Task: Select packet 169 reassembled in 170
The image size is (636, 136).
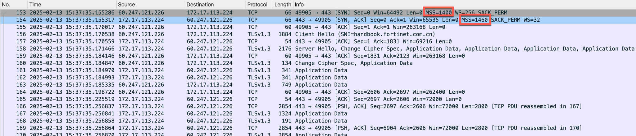Action: tap(318, 128)
